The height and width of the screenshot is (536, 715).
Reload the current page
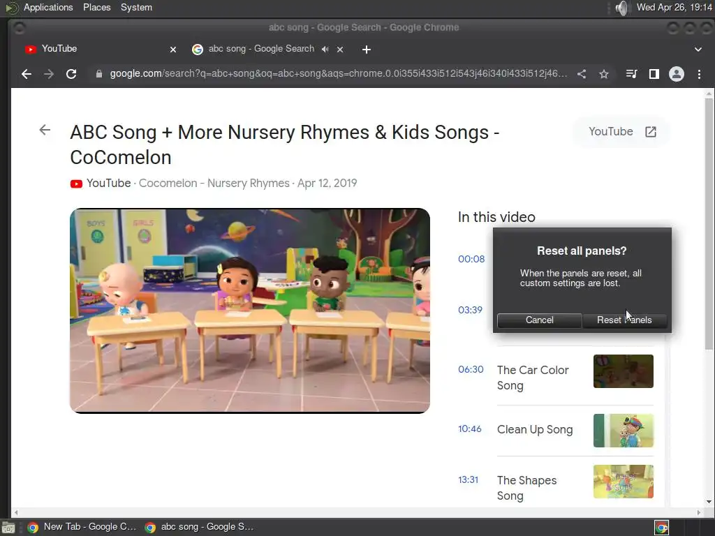pos(71,74)
